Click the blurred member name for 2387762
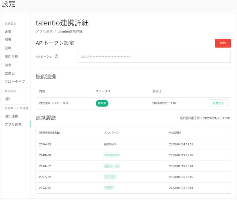237x200 pixels. [x=110, y=177]
